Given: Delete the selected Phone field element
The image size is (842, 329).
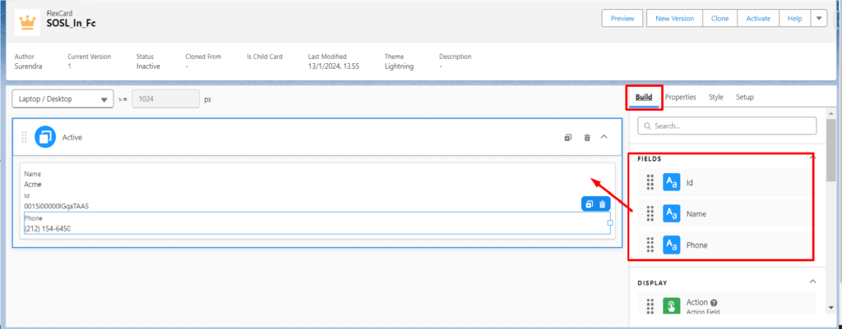Looking at the screenshot, I should 603,204.
